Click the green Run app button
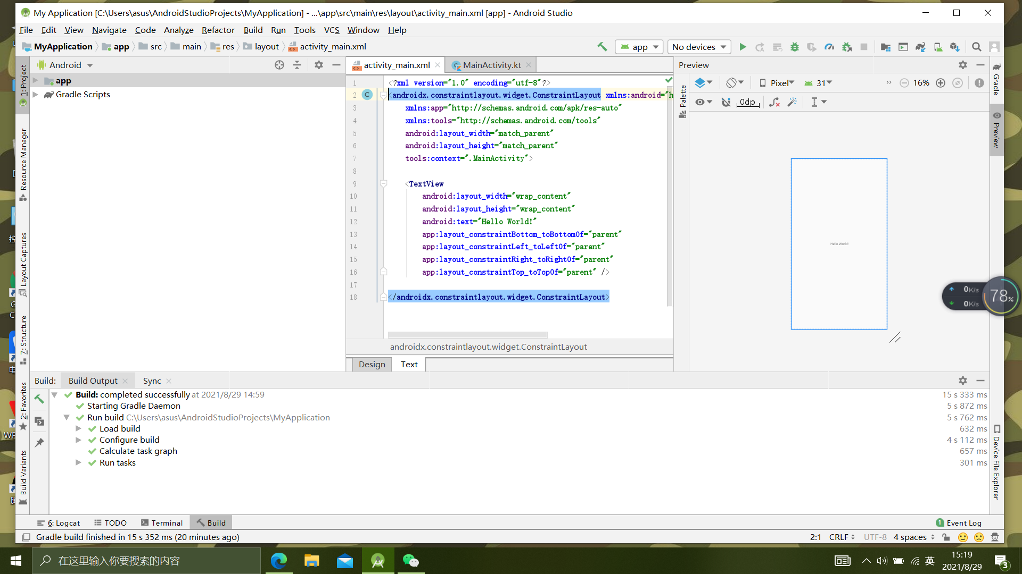 (743, 47)
